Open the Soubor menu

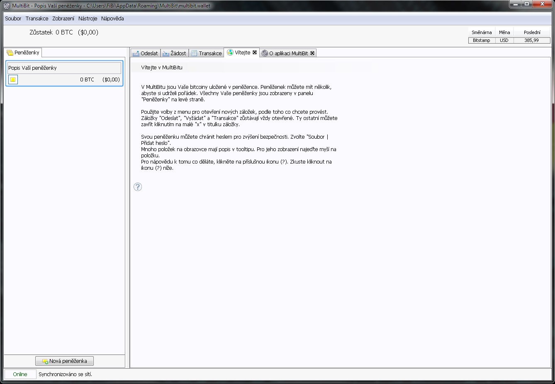pyautogui.click(x=13, y=19)
